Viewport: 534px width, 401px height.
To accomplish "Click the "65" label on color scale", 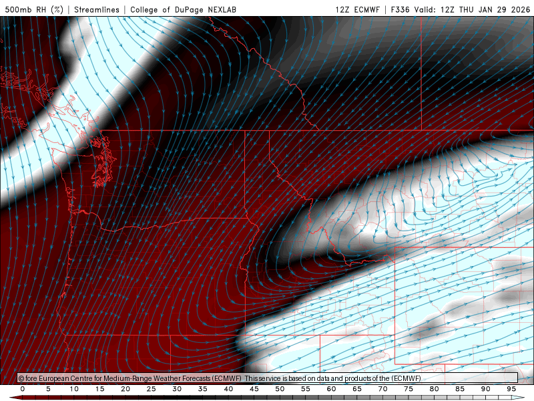I will pos(357,389).
